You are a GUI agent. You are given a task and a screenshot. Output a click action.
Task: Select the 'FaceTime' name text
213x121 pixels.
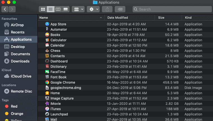pos(58,72)
